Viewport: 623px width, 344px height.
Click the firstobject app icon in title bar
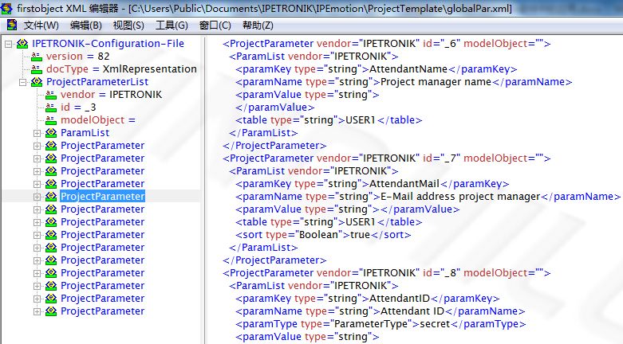coord(6,8)
